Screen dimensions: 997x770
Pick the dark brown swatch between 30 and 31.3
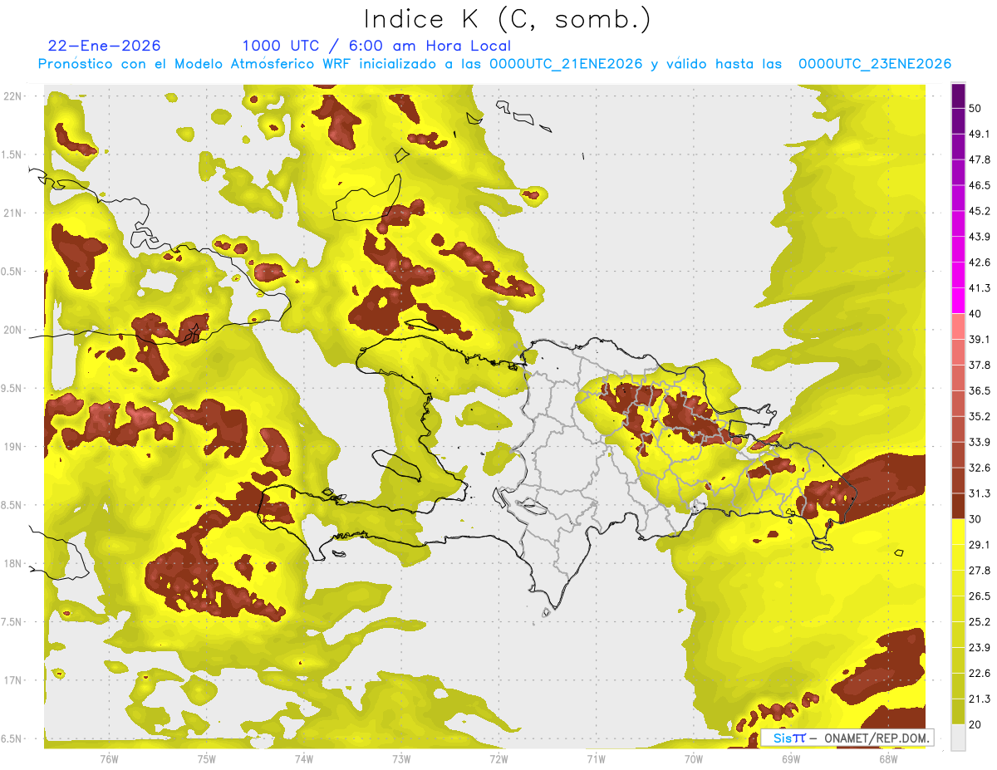(958, 506)
